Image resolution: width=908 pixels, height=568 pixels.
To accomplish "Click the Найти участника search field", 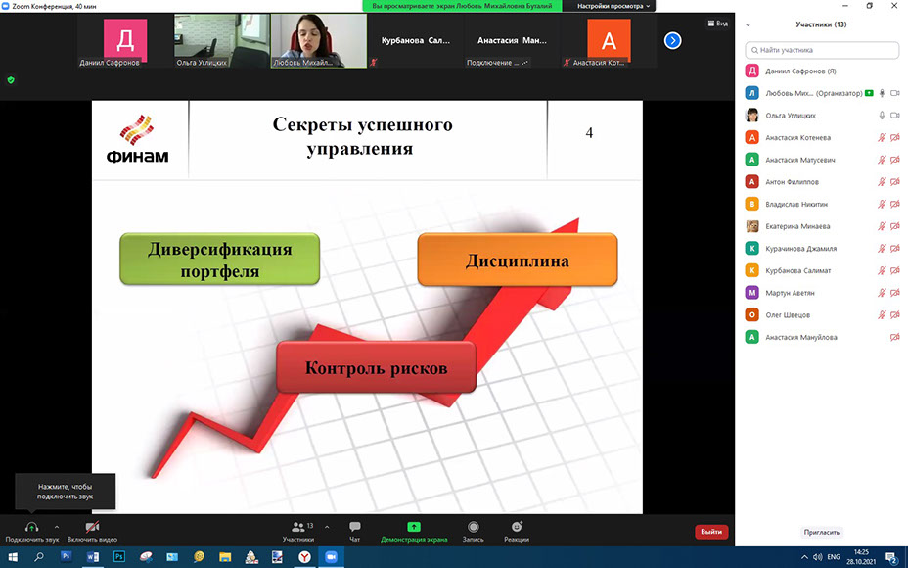I will point(822,49).
